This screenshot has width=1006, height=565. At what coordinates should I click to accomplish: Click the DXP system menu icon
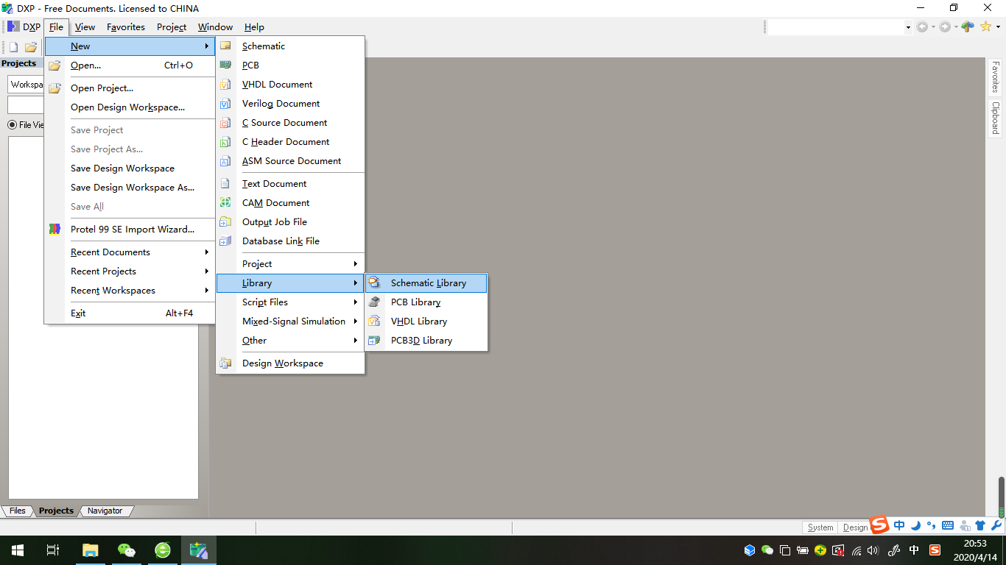13,26
